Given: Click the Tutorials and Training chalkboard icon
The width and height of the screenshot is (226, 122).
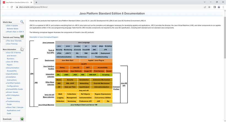Looking at the screenshot, I should pyautogui.click(x=22, y=37).
